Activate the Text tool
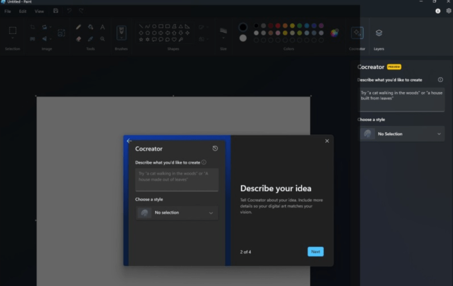This screenshot has width=453, height=286. 103,27
